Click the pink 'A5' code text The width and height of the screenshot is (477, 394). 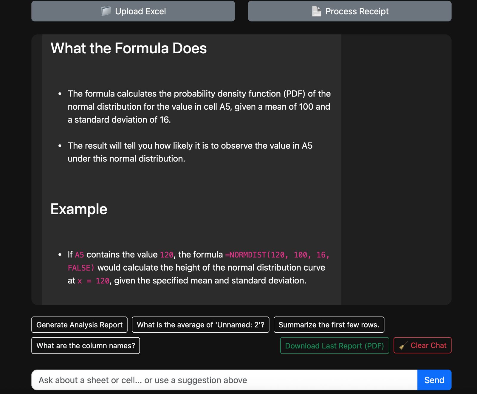(x=79, y=255)
